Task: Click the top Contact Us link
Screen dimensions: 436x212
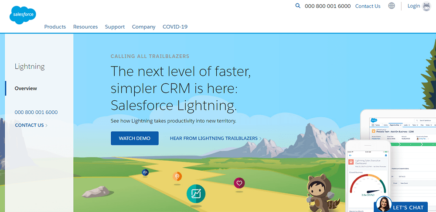Action: point(368,6)
